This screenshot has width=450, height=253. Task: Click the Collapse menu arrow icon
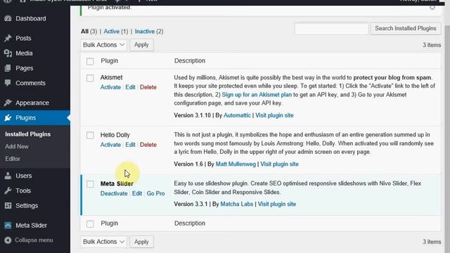8,240
